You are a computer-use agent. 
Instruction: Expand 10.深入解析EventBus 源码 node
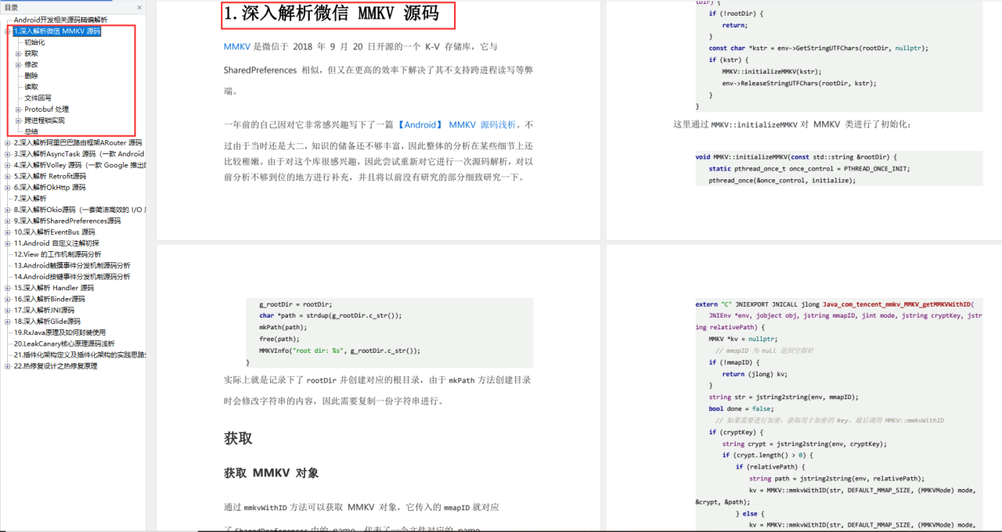pos(8,232)
